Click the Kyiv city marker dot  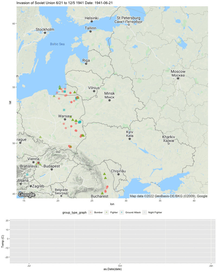click(x=130, y=139)
